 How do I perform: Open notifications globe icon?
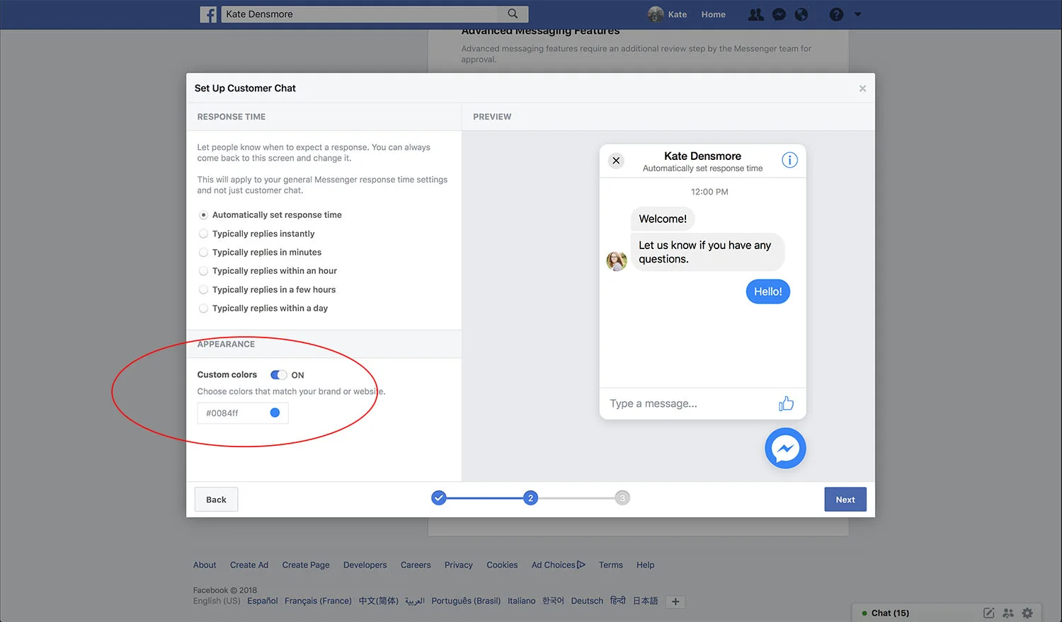[x=801, y=14]
